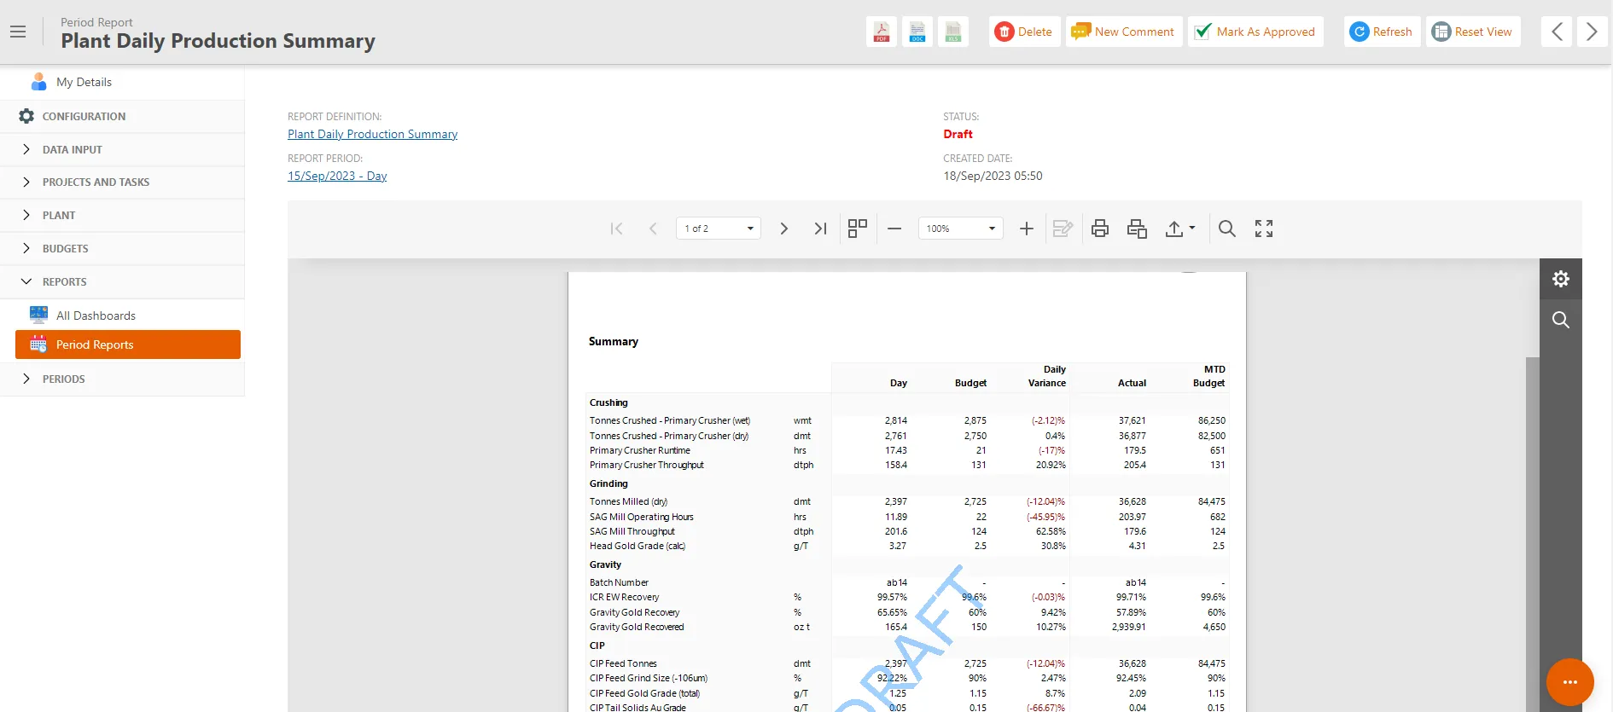Delete this period report
This screenshot has height=712, width=1613.
click(1025, 32)
